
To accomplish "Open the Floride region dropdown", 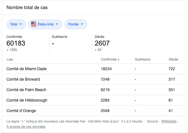I will point(76,24).
